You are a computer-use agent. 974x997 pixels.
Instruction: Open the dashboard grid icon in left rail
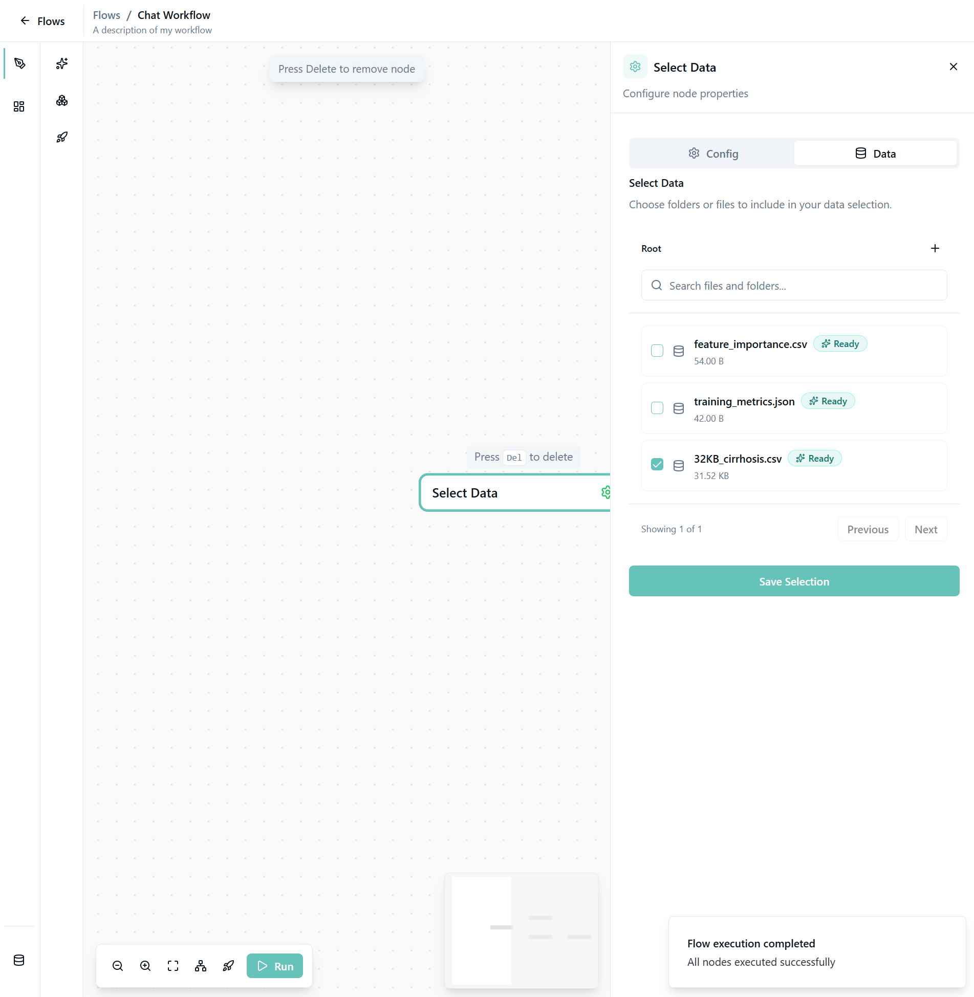tap(19, 106)
